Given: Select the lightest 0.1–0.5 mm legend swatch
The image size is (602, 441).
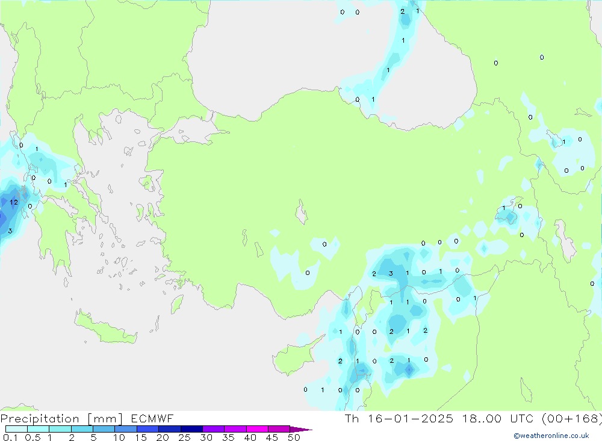Looking at the screenshot, I should pyautogui.click(x=16, y=429).
